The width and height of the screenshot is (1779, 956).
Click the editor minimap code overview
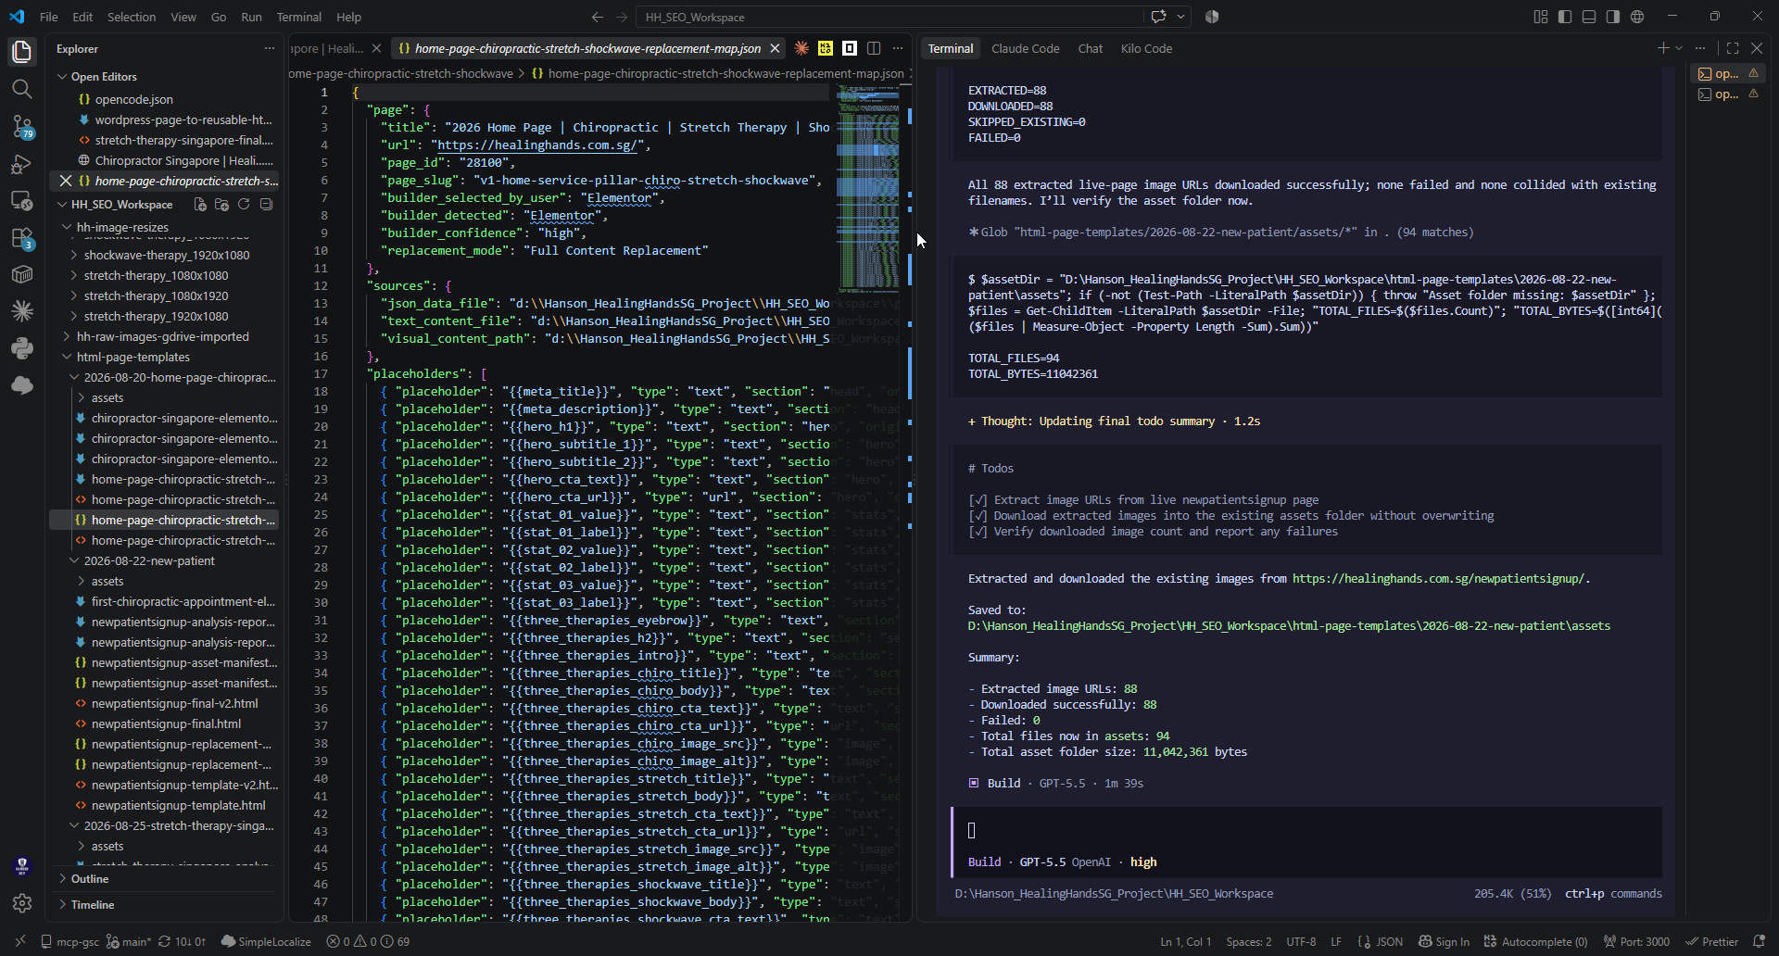(x=868, y=188)
